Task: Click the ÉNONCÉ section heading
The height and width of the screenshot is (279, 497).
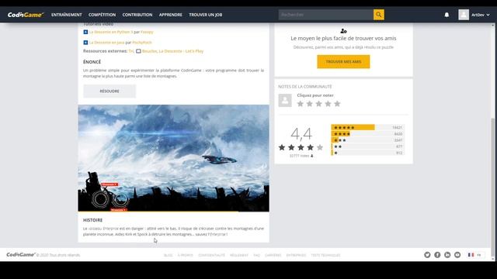Action: 92,62
